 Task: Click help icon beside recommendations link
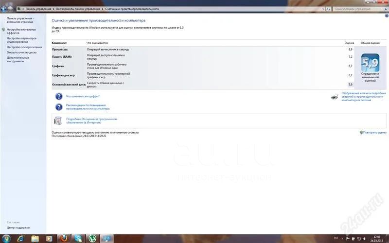59,107
